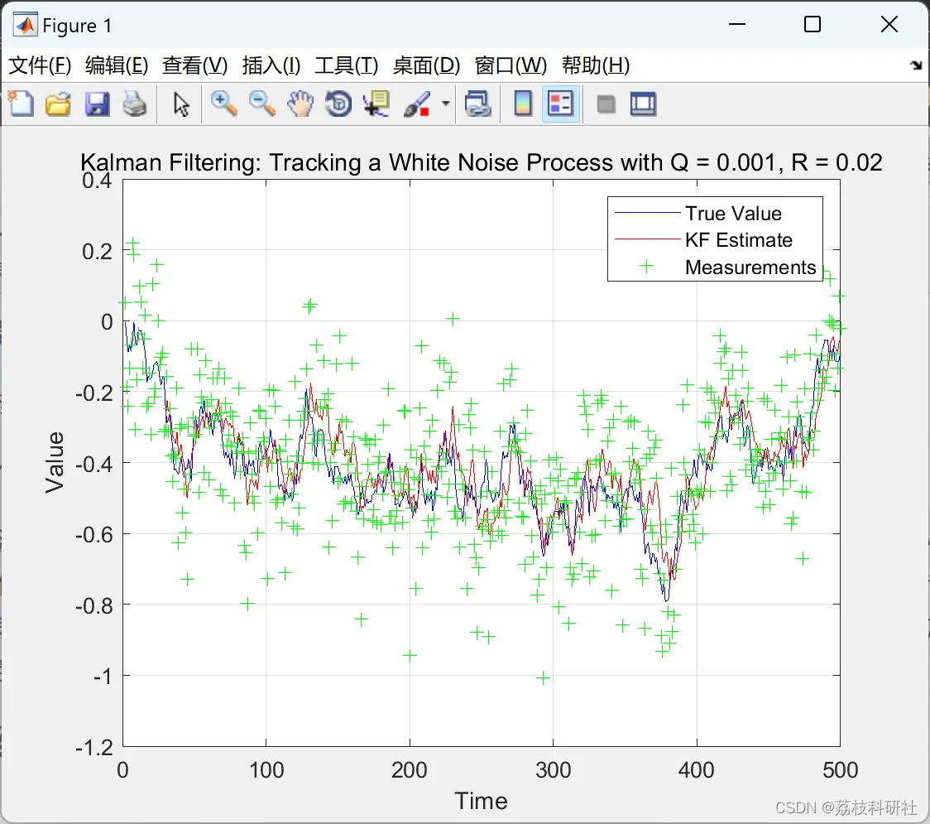Activate the Zoom Out magnifier tool

point(261,104)
